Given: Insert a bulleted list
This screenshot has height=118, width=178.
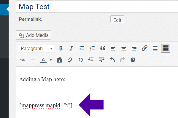Looking at the screenshot, I should [x=82, y=48].
